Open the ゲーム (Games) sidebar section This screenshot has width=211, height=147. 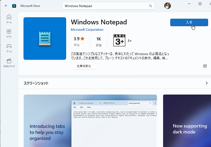[x=9, y=48]
